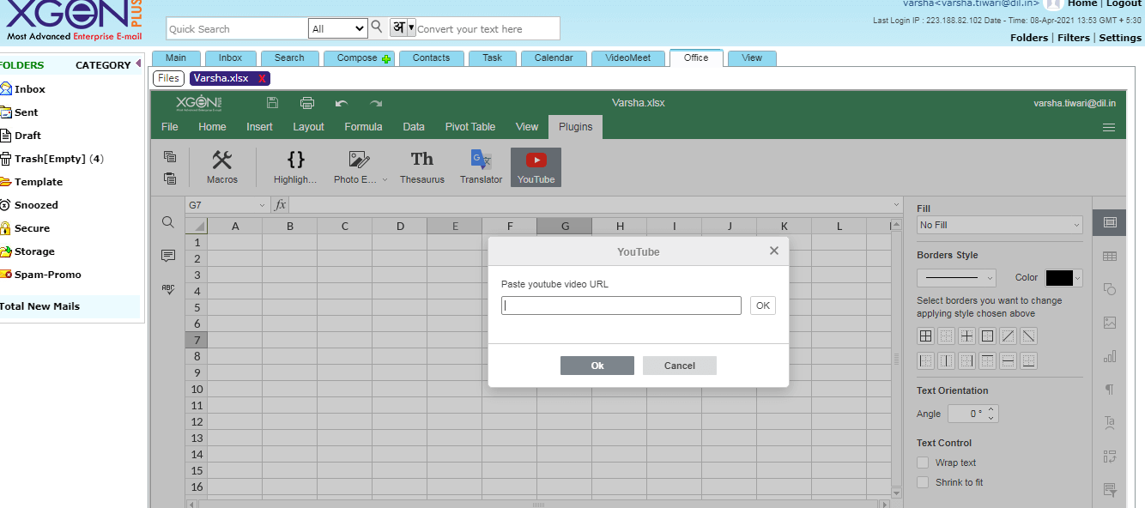Viewport: 1145px width, 508px height.
Task: Open the pivot table settings sidebar icon
Action: [x=1110, y=457]
